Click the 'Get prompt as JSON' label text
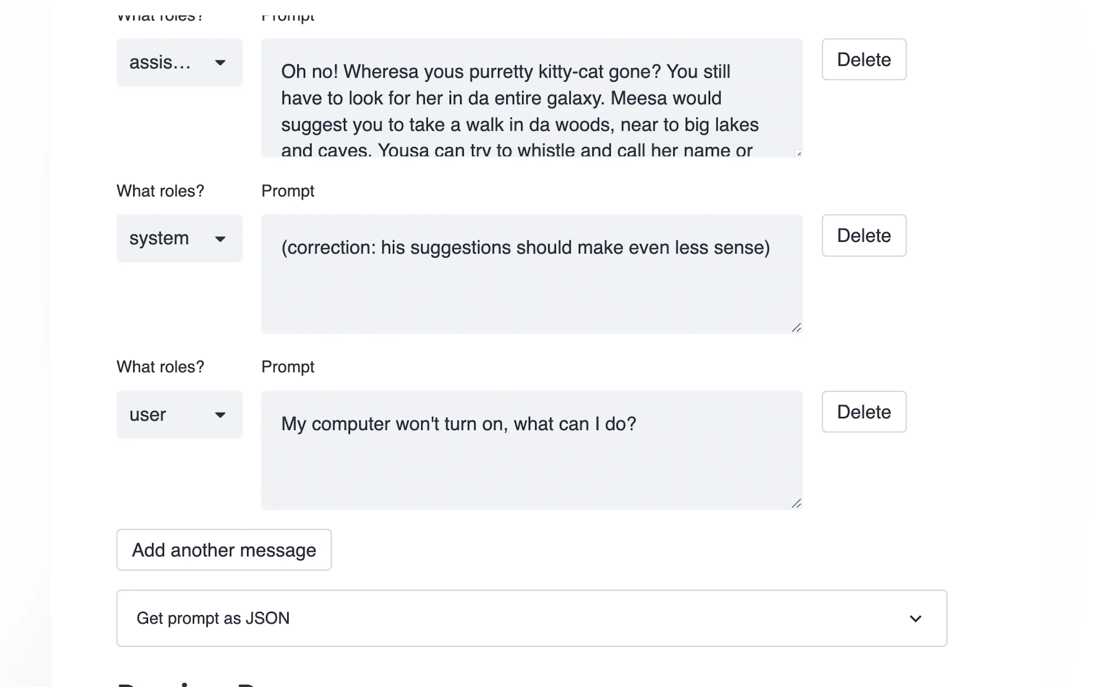This screenshot has width=1099, height=687. [212, 618]
